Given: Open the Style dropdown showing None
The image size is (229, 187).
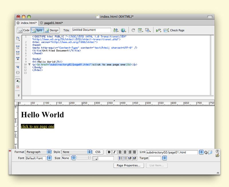Looking at the screenshot, I should 76,152.
